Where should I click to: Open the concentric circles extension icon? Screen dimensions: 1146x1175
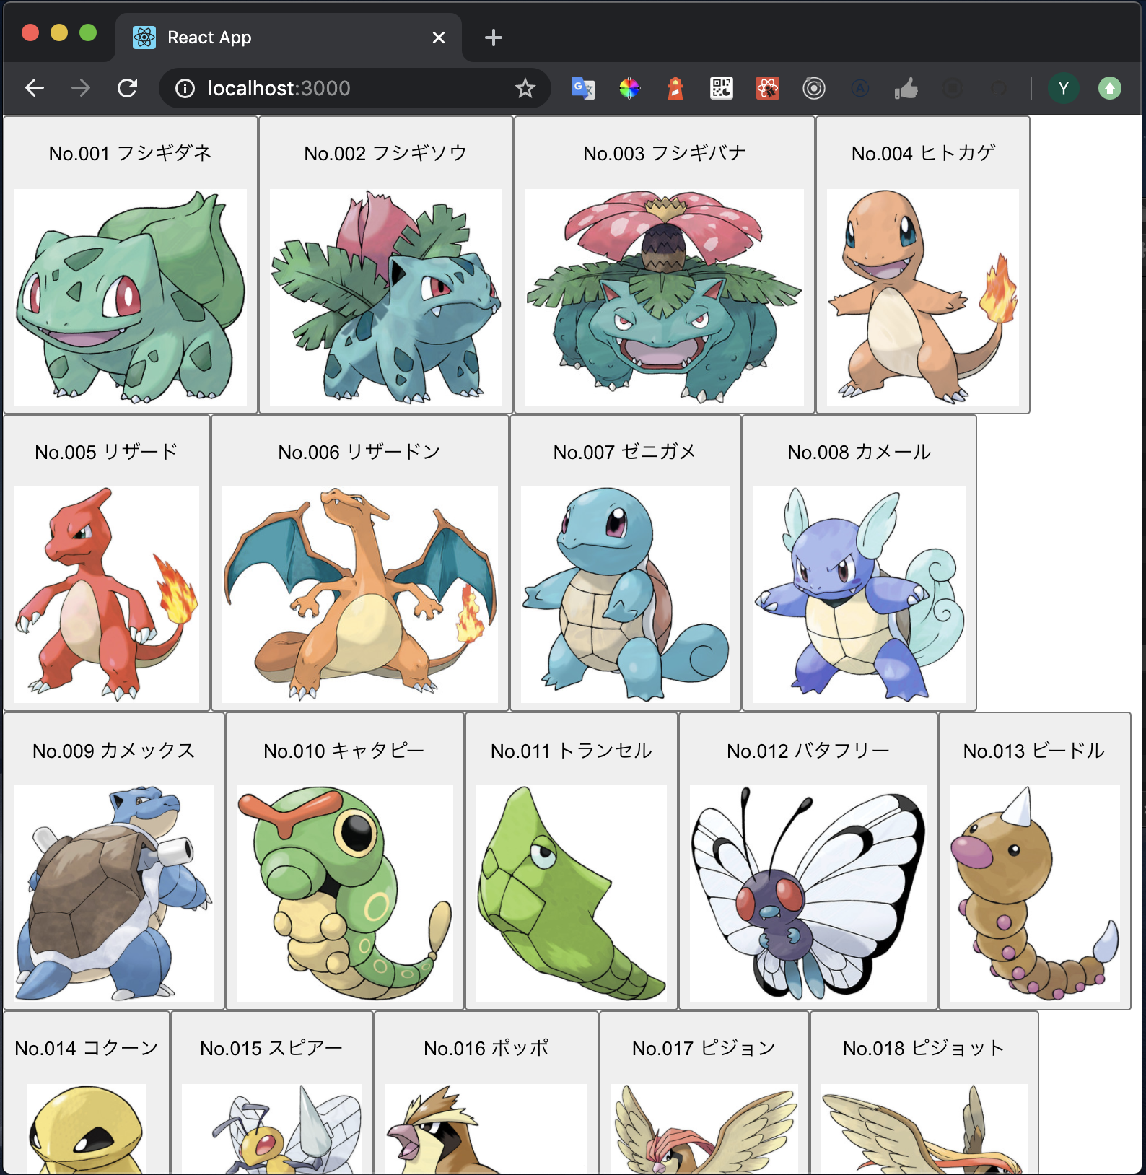click(814, 88)
